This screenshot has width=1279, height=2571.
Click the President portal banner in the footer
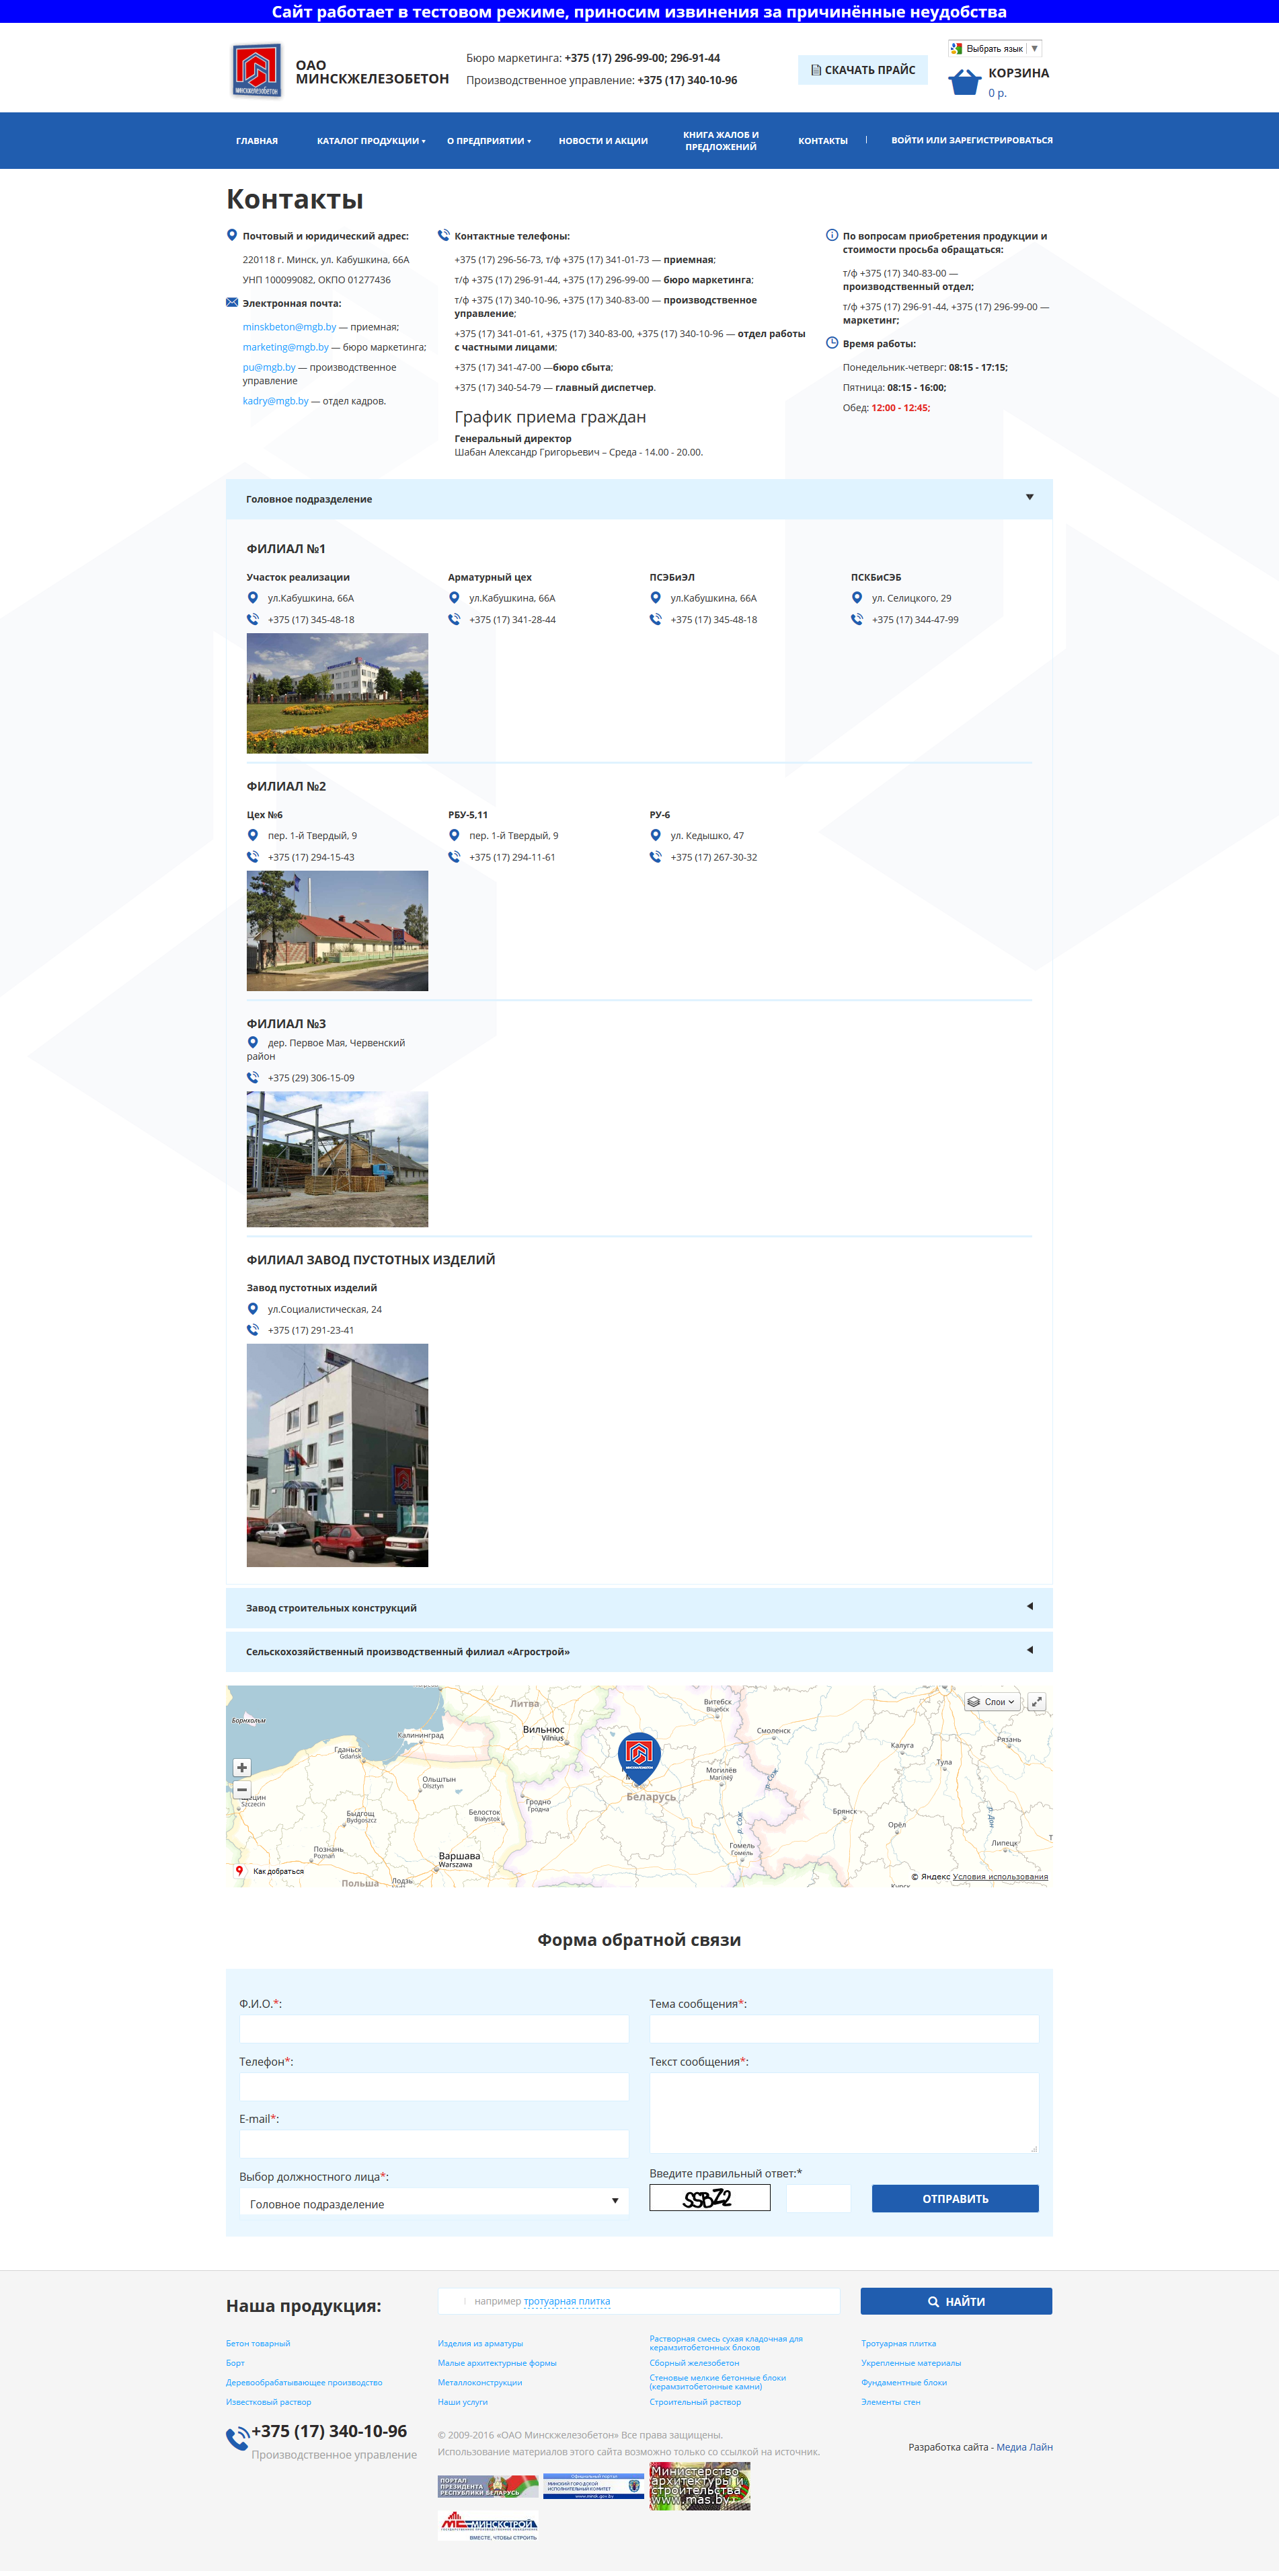[x=488, y=2486]
